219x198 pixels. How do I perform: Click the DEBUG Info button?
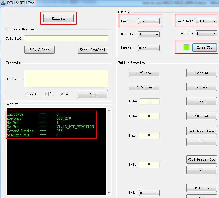point(202,116)
